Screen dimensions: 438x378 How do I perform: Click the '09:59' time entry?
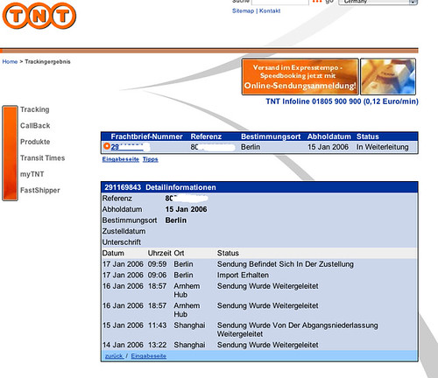(x=157, y=264)
